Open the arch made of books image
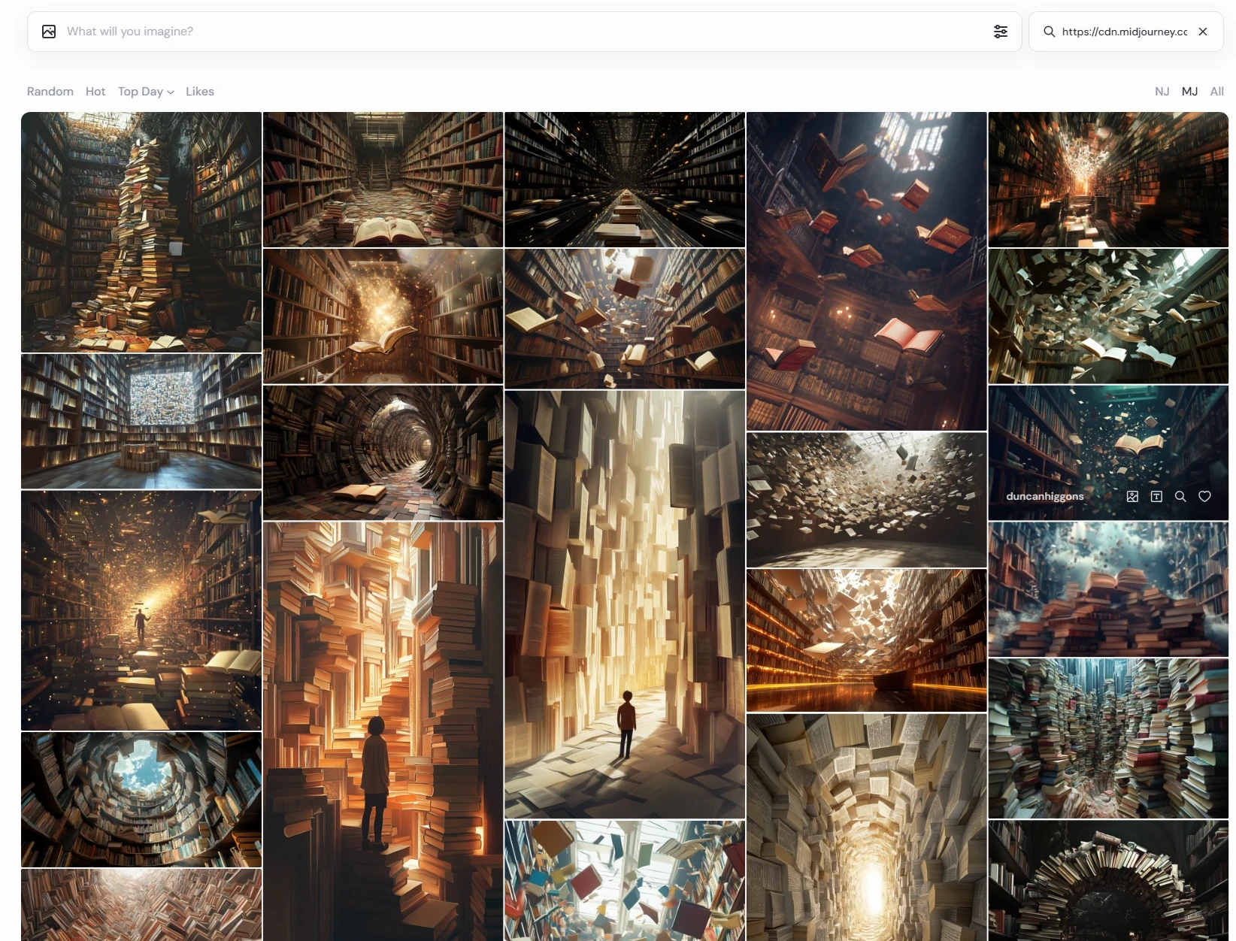 (1108, 881)
